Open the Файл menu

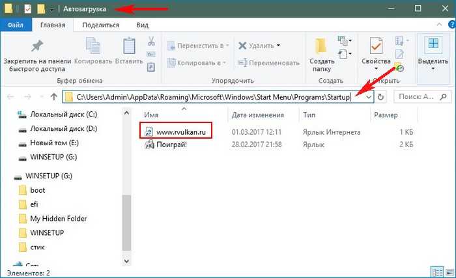click(16, 25)
